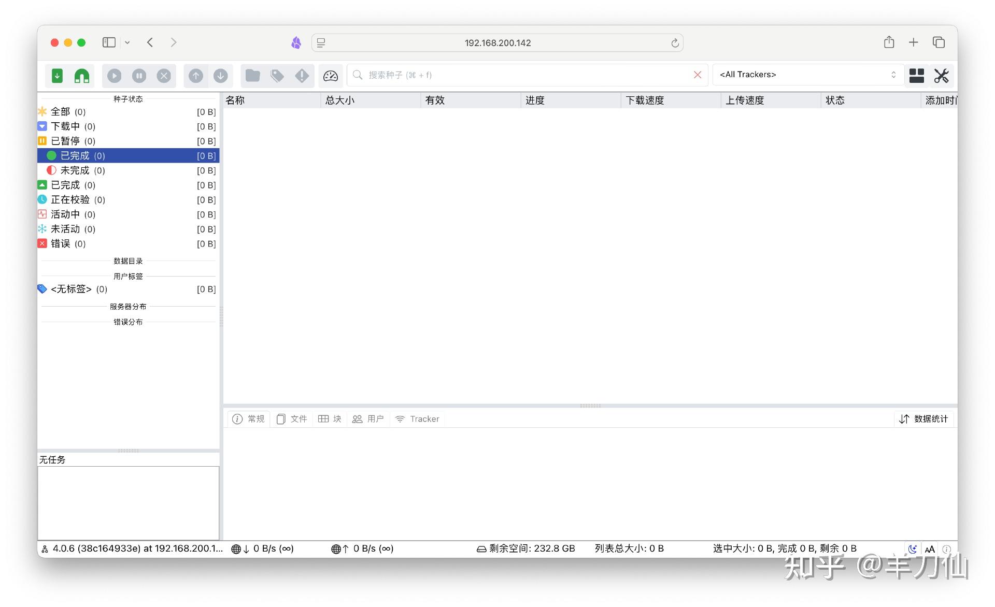
Task: Open a torrent file via the green add button
Action: point(57,75)
